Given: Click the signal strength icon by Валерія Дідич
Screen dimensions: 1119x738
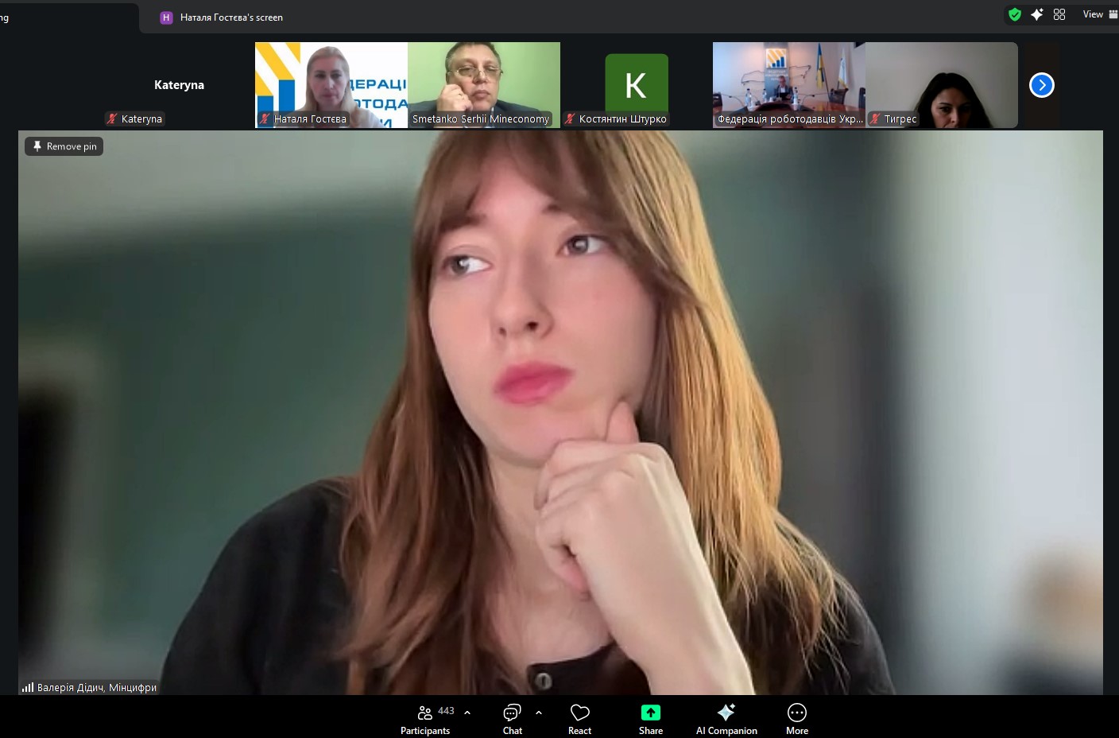Looking at the screenshot, I should point(28,687).
